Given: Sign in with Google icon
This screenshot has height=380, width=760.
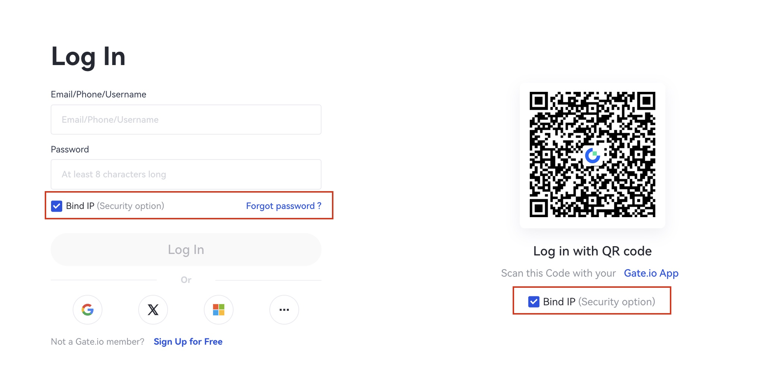Looking at the screenshot, I should [88, 310].
